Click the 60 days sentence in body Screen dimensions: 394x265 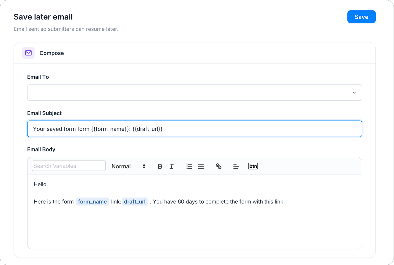click(219, 202)
